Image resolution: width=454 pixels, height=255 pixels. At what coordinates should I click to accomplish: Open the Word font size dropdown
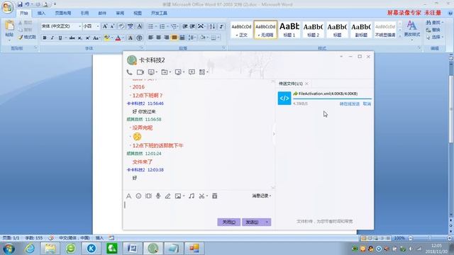98,26
